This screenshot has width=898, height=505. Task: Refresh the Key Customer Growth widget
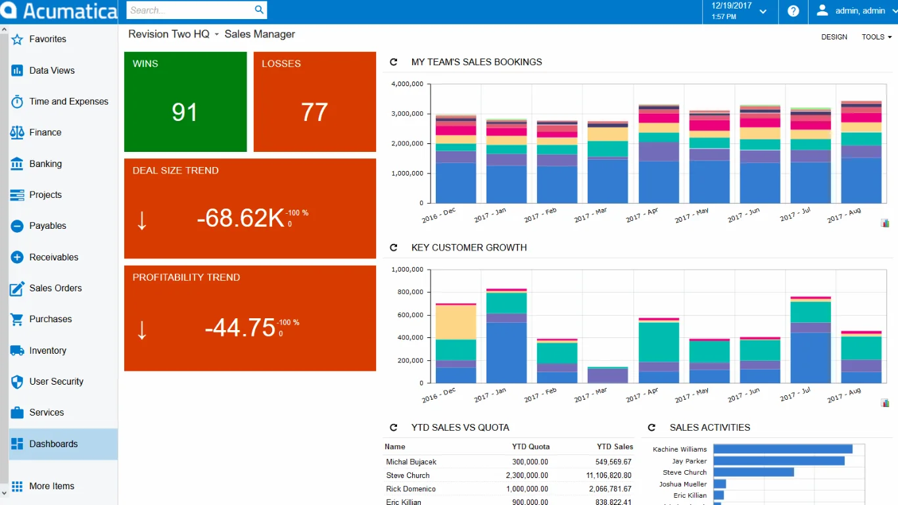click(x=393, y=247)
